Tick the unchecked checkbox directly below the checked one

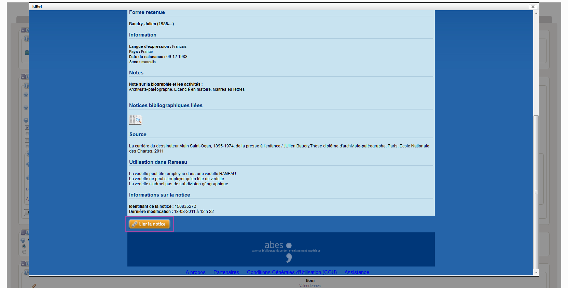coord(27,134)
